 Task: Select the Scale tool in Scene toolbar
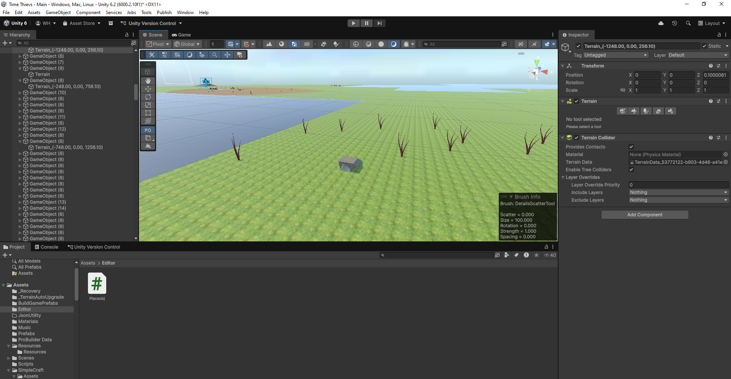pos(148,105)
